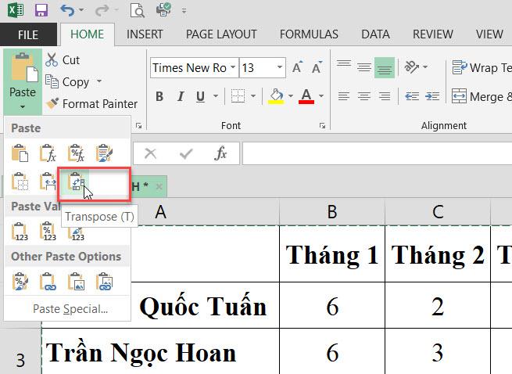Click the Transpose paste option

pos(75,182)
